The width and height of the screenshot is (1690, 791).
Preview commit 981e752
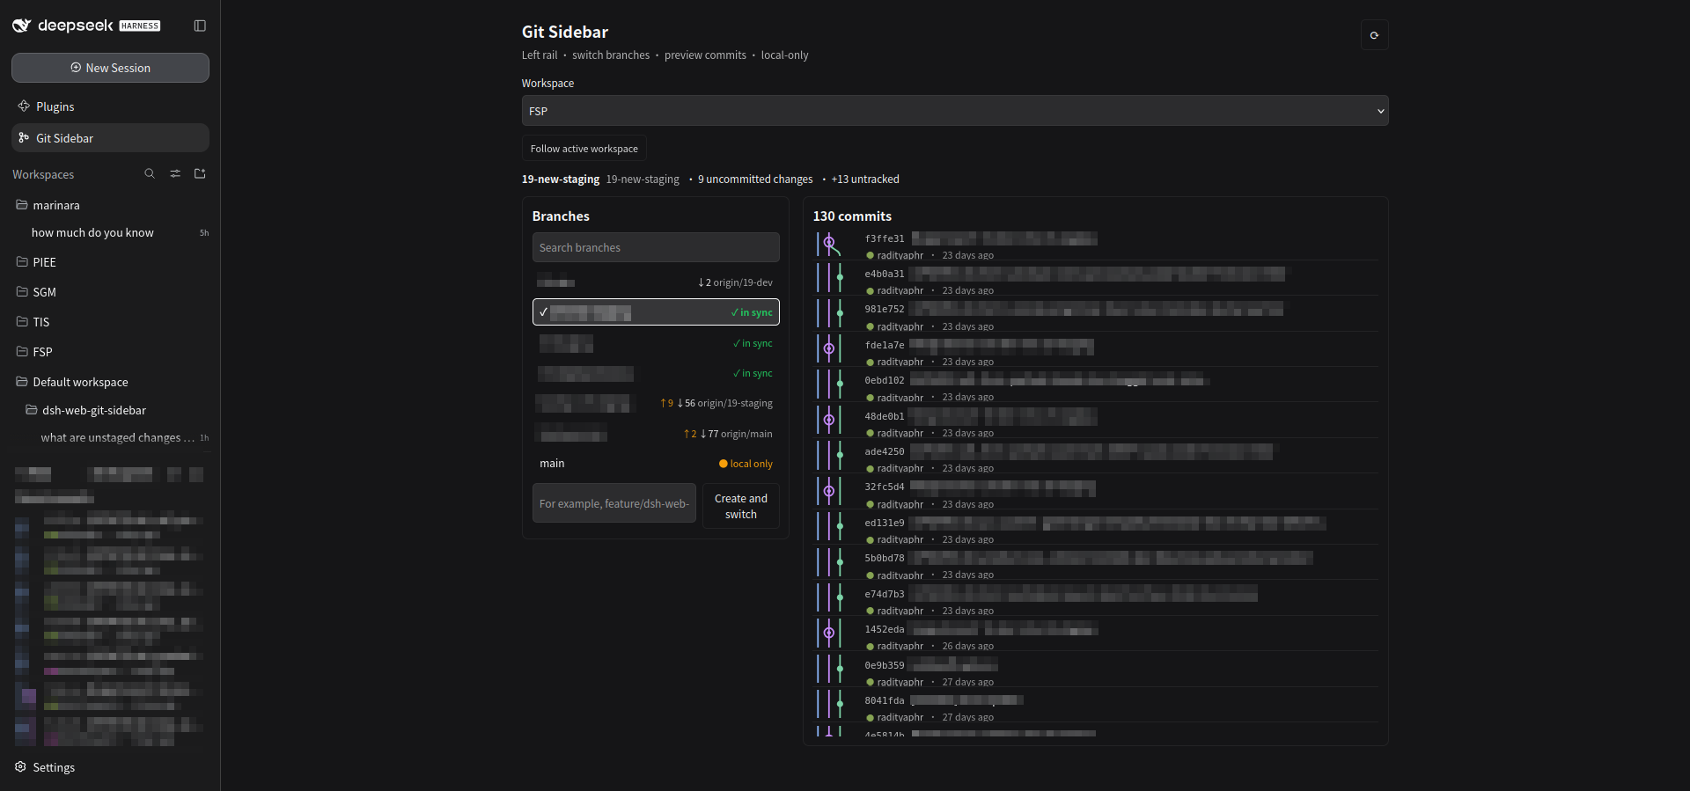[x=1096, y=317]
